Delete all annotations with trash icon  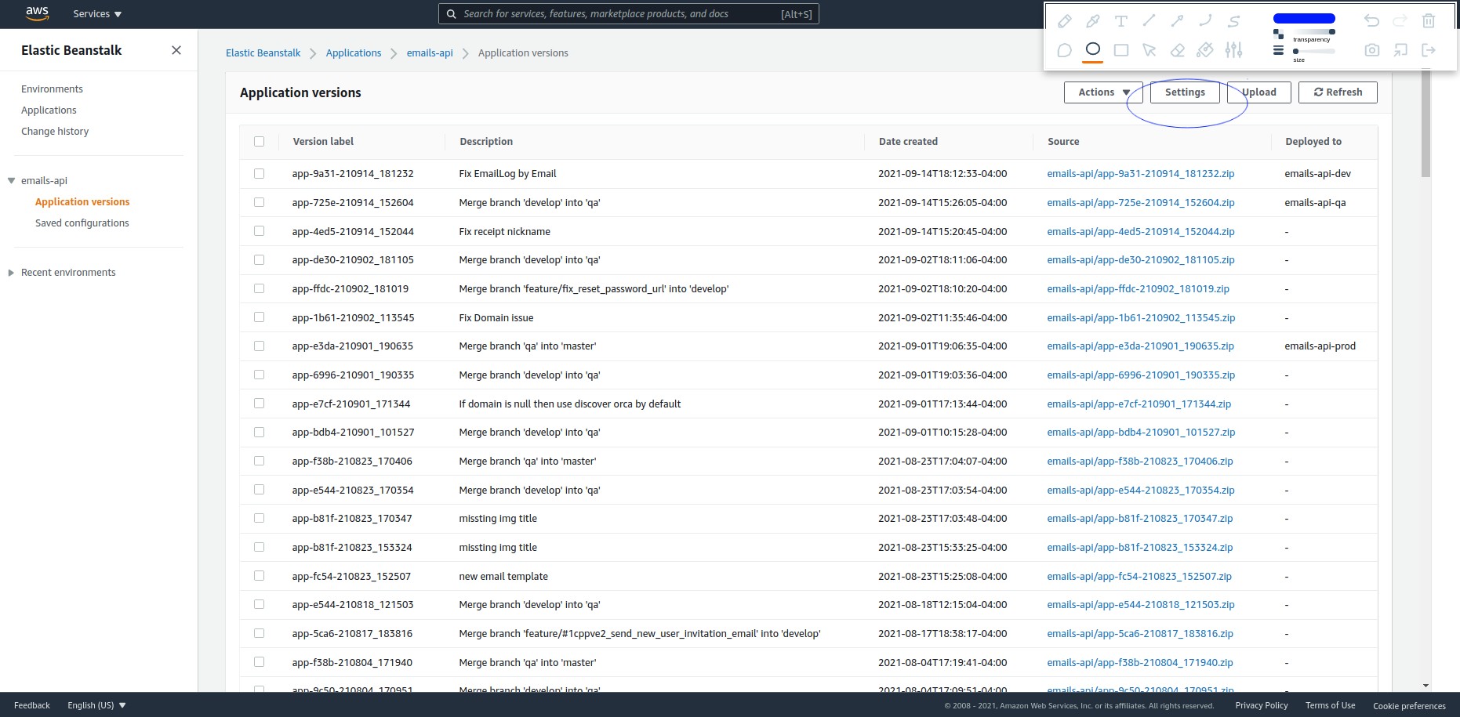(x=1429, y=21)
